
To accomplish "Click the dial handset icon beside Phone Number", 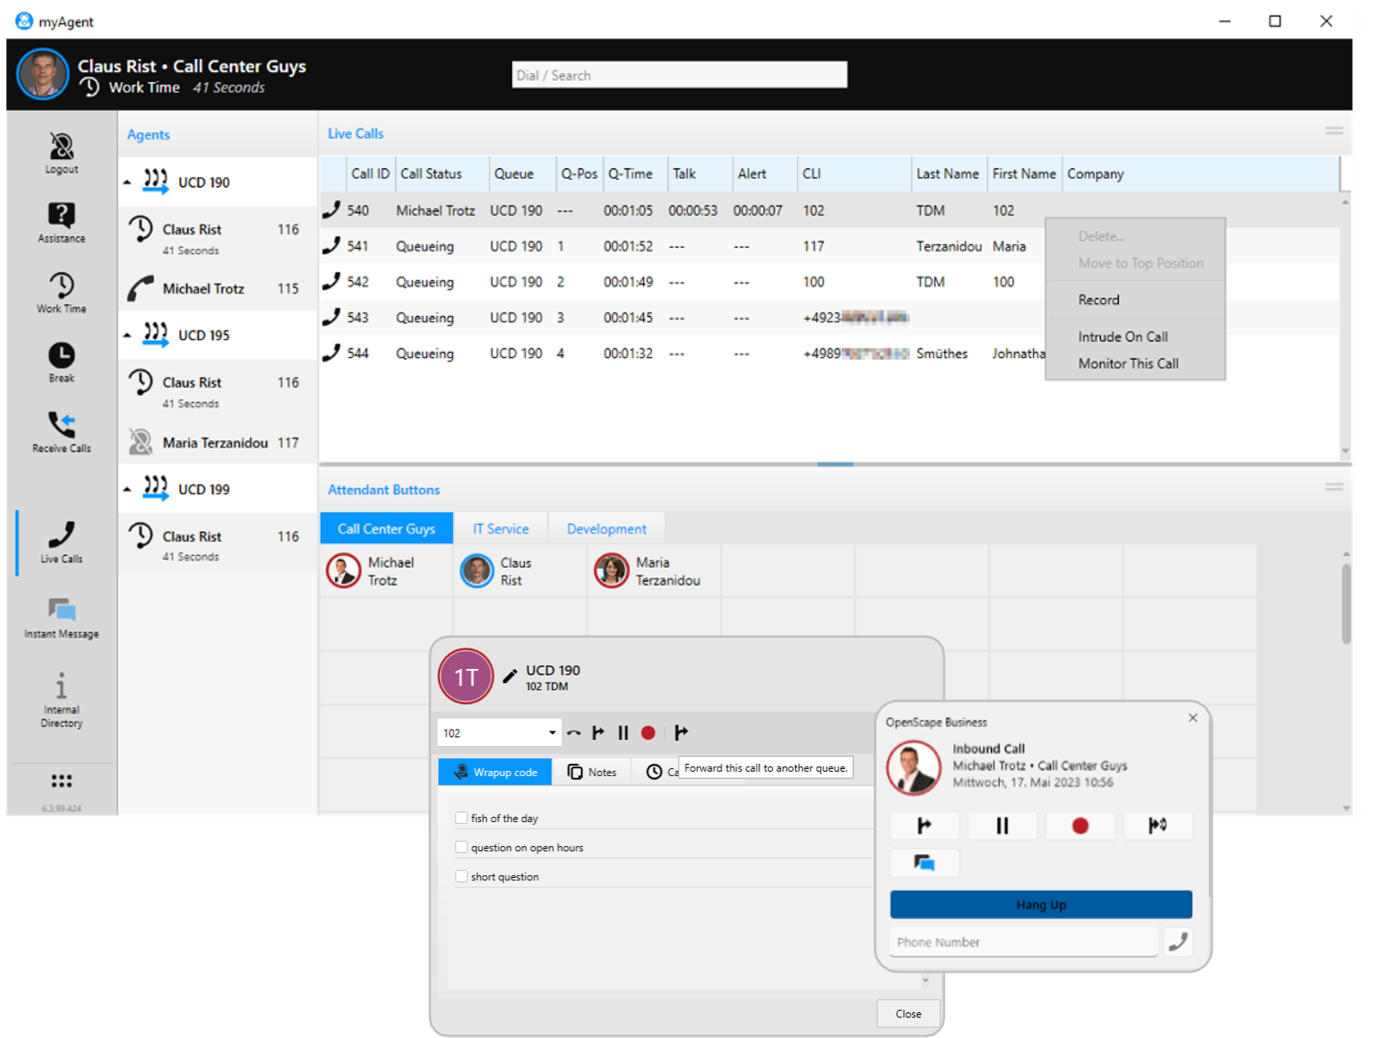I will point(1178,941).
